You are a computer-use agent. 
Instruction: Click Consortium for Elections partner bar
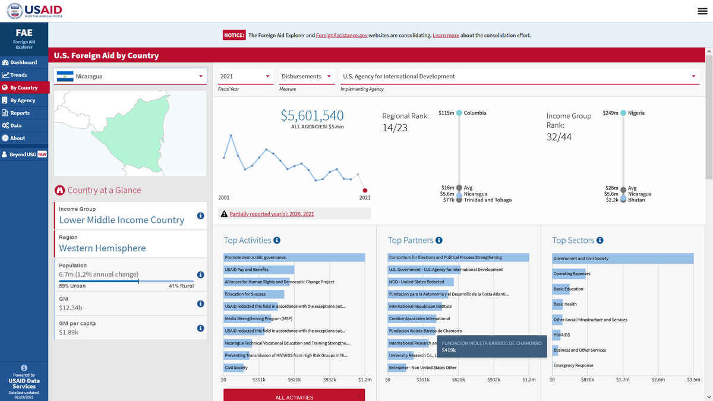click(x=458, y=257)
